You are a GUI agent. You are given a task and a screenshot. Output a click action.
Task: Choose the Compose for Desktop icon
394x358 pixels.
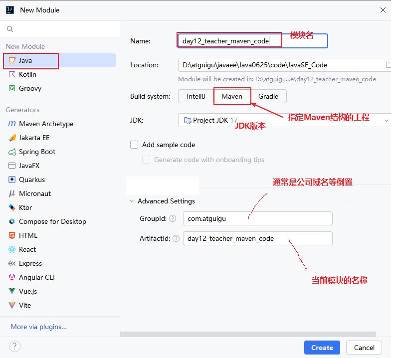[12, 221]
